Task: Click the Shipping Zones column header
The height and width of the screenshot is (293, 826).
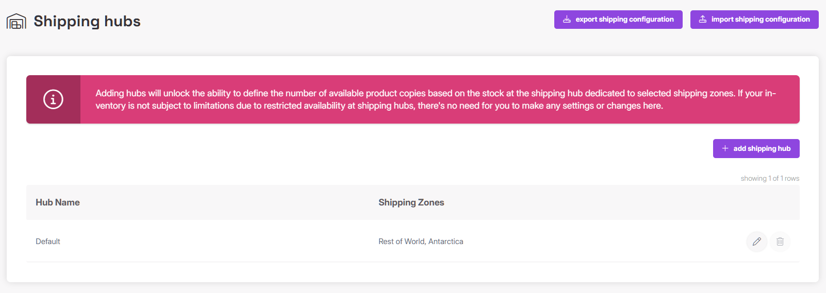Action: point(411,202)
